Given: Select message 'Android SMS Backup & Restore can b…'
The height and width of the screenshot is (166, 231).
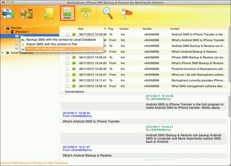Looking at the screenshot, I should [x=145, y=46].
